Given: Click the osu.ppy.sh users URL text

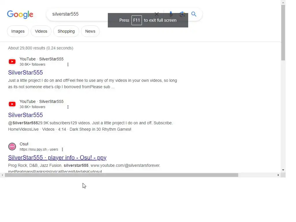Looking at the screenshot, I should click(39, 149).
